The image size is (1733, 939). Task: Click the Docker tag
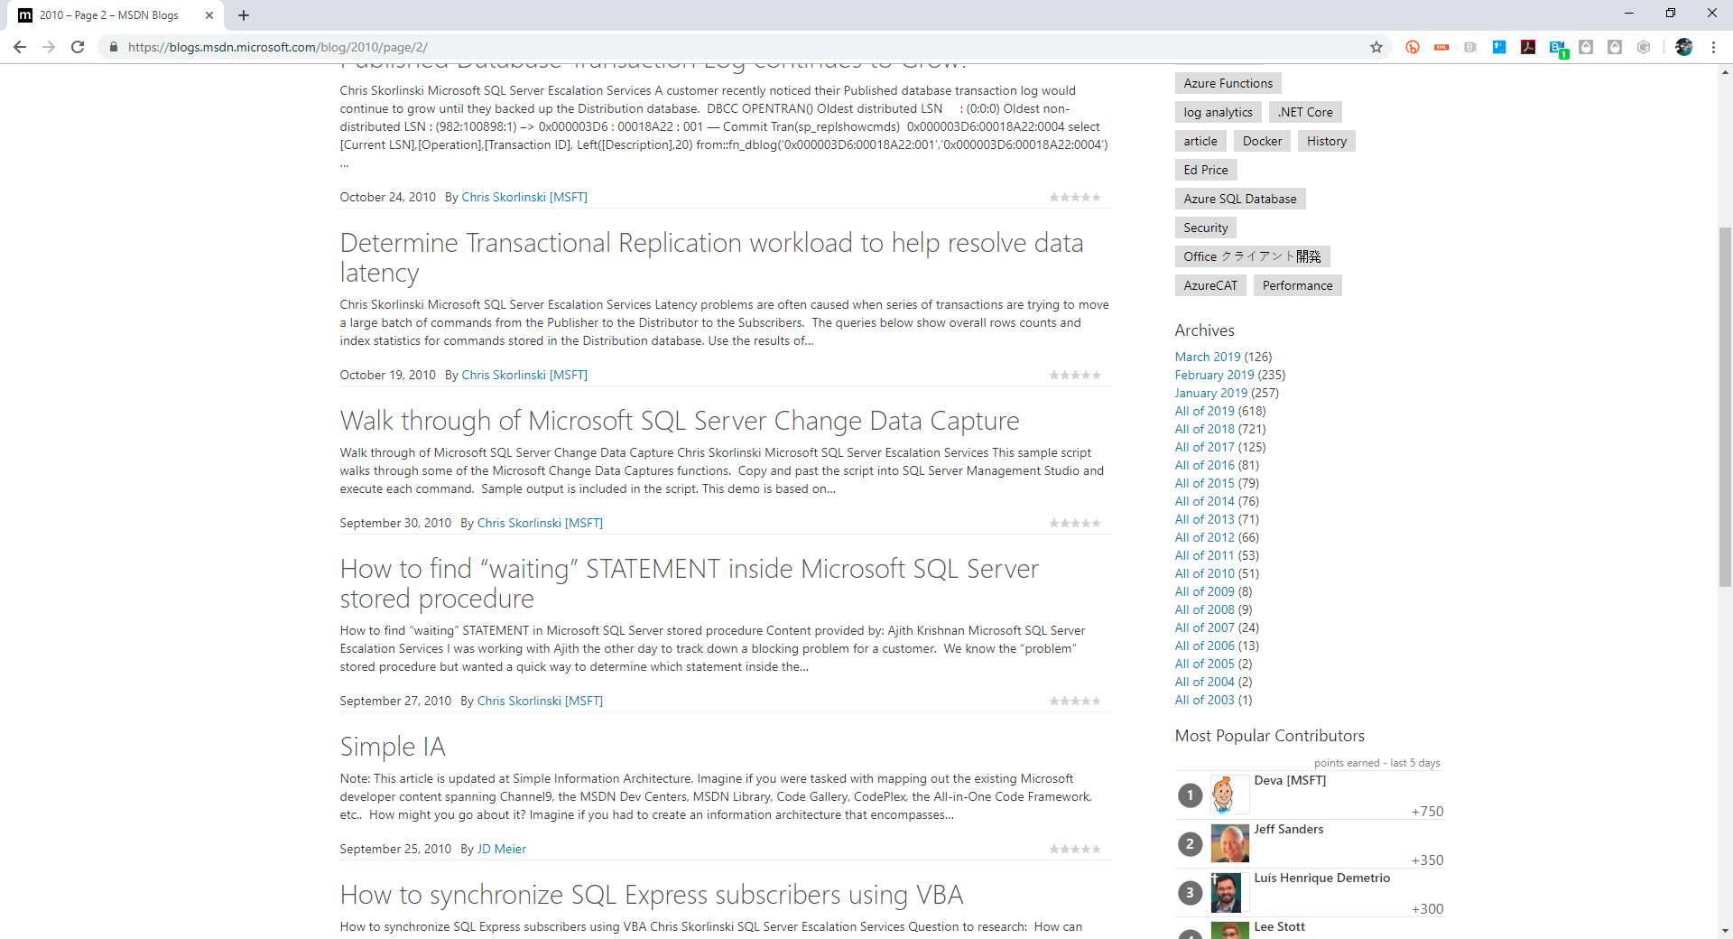click(1261, 141)
